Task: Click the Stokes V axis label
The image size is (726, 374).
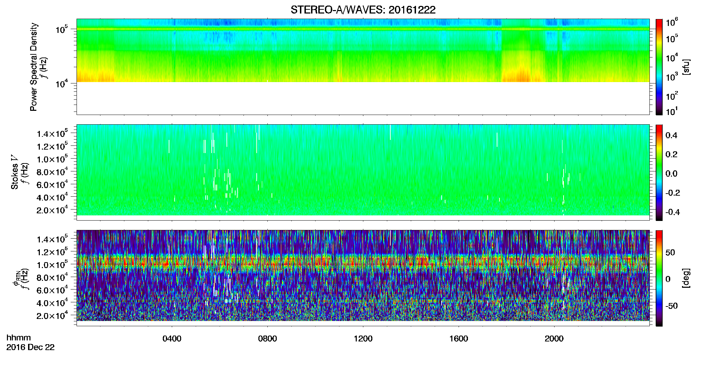Action: (15, 172)
